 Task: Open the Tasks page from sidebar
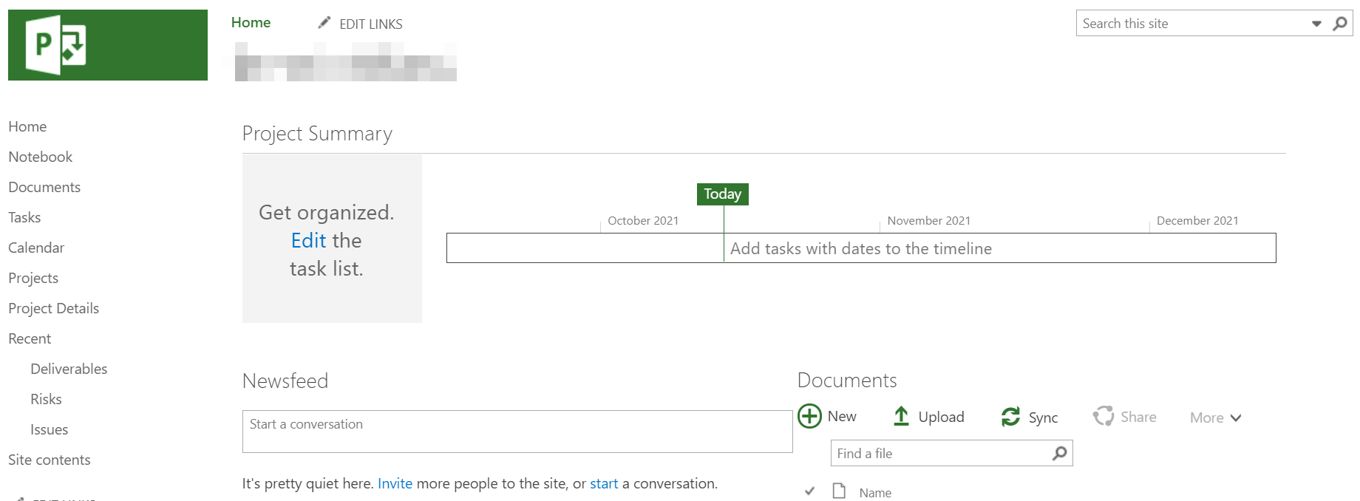24,217
